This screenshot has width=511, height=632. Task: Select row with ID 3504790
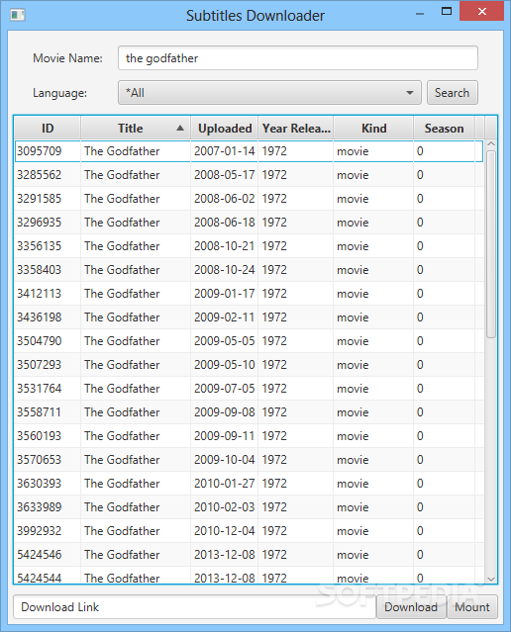pyautogui.click(x=249, y=341)
